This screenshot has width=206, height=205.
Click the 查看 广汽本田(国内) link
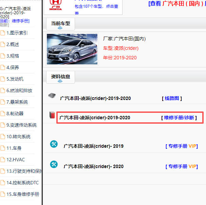point(177,3)
